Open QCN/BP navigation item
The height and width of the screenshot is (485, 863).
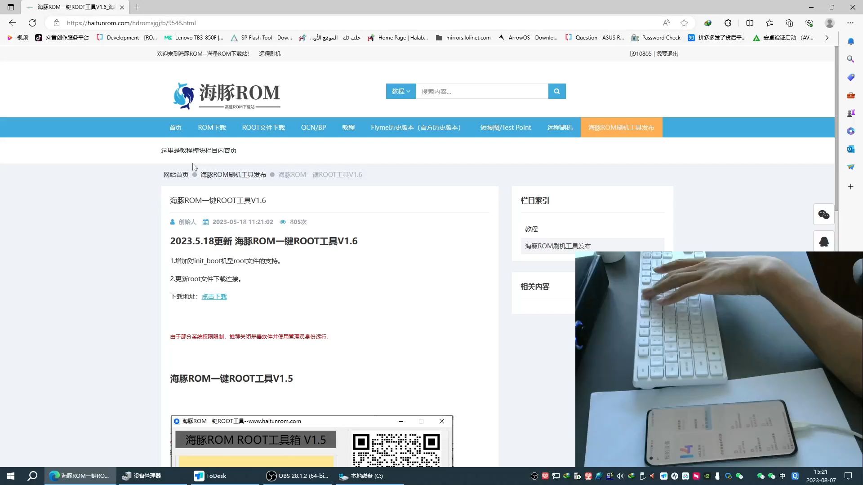pos(313,128)
